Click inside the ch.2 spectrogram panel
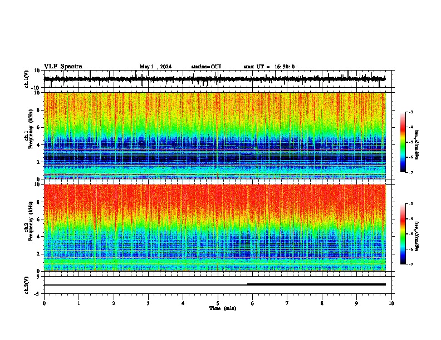Viewport: 441px width, 340px height. 214,228
